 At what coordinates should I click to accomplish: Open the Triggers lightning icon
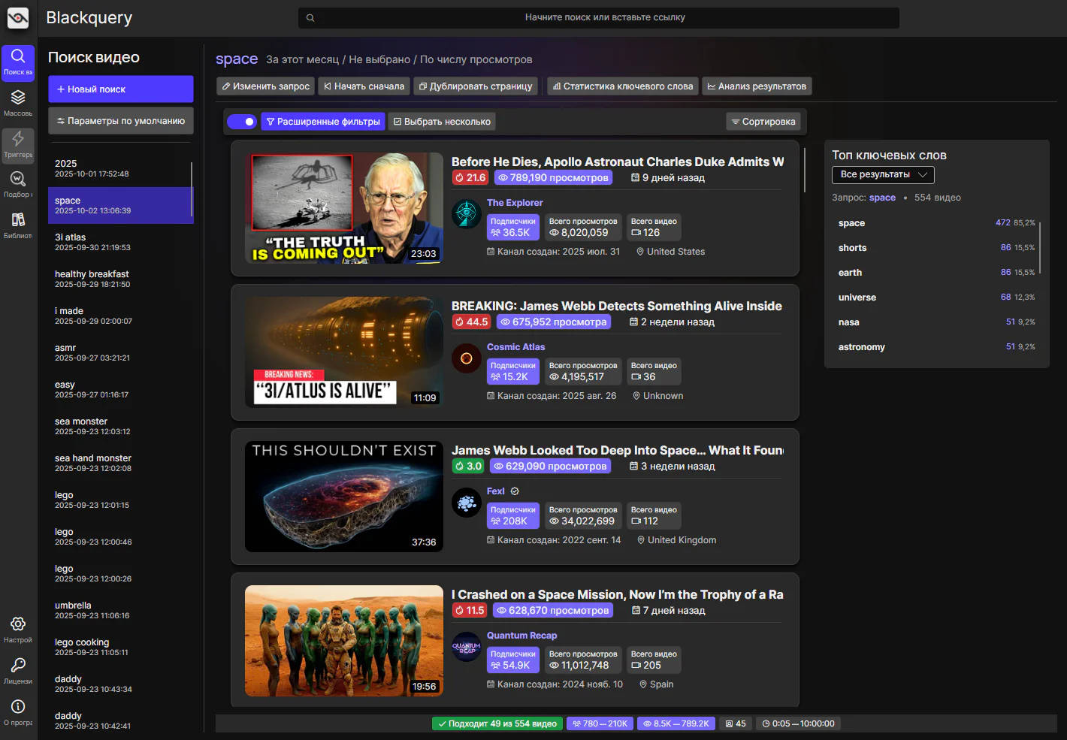[18, 143]
